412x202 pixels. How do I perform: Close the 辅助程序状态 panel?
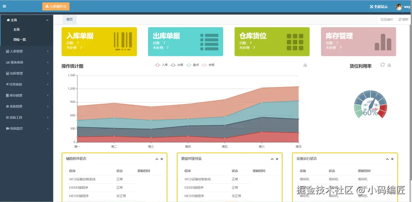point(162,159)
